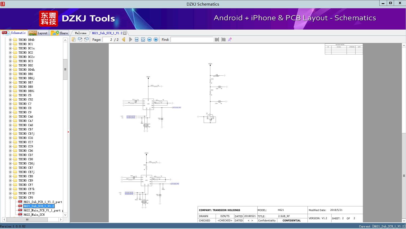Open H622_Main_SCH file
The width and height of the screenshot is (406, 229).
click(34, 215)
